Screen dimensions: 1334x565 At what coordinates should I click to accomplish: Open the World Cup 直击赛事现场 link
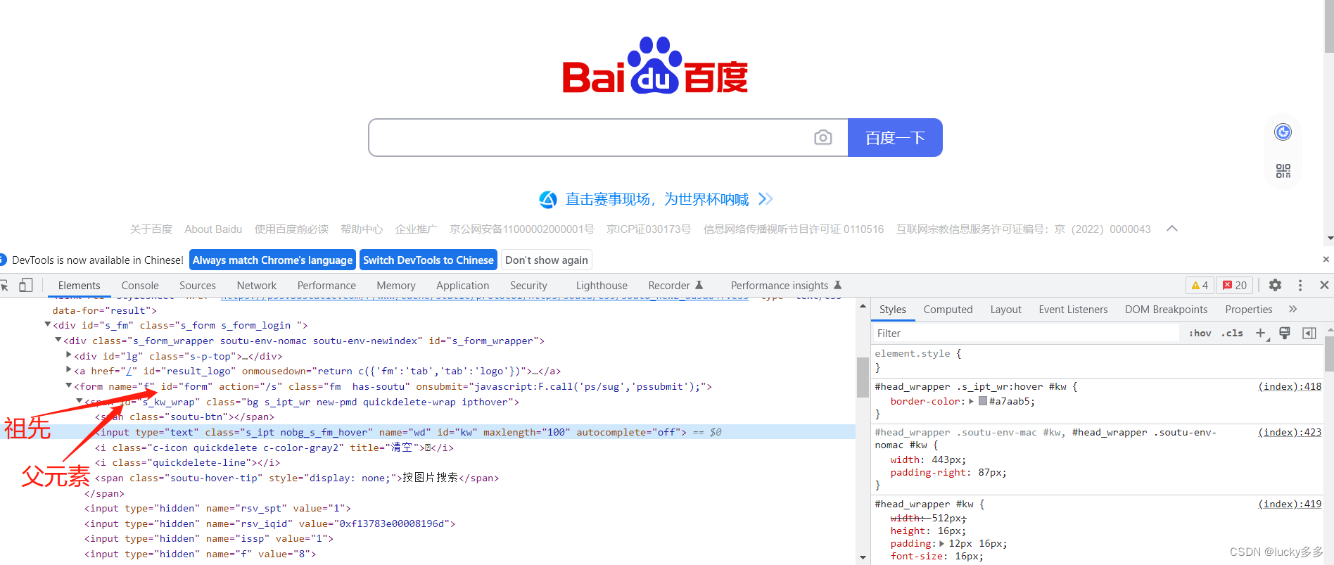tap(657, 199)
